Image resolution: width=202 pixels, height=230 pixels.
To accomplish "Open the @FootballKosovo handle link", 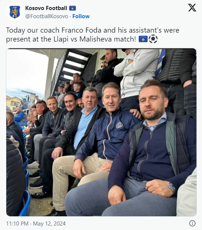I will click(47, 16).
